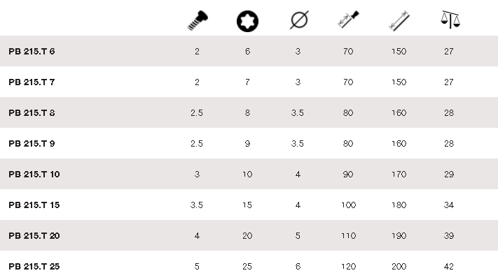Screen dimensions: 498x280
Task: Choose the PB 215.T 15 product
Action: [x=34, y=205]
